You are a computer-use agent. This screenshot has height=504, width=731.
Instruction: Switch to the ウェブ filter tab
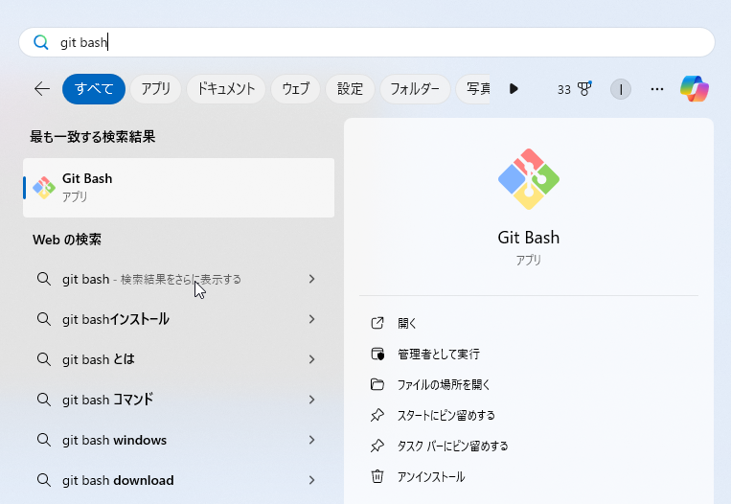click(296, 88)
